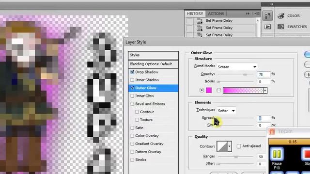Enable the Gradient Overlay checkbox
The width and height of the screenshot is (310, 174).
(132, 144)
